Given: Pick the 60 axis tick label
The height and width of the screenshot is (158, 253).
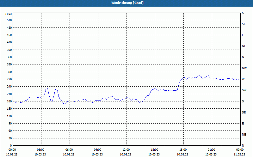Looking at the screenshot, I should (10, 131).
